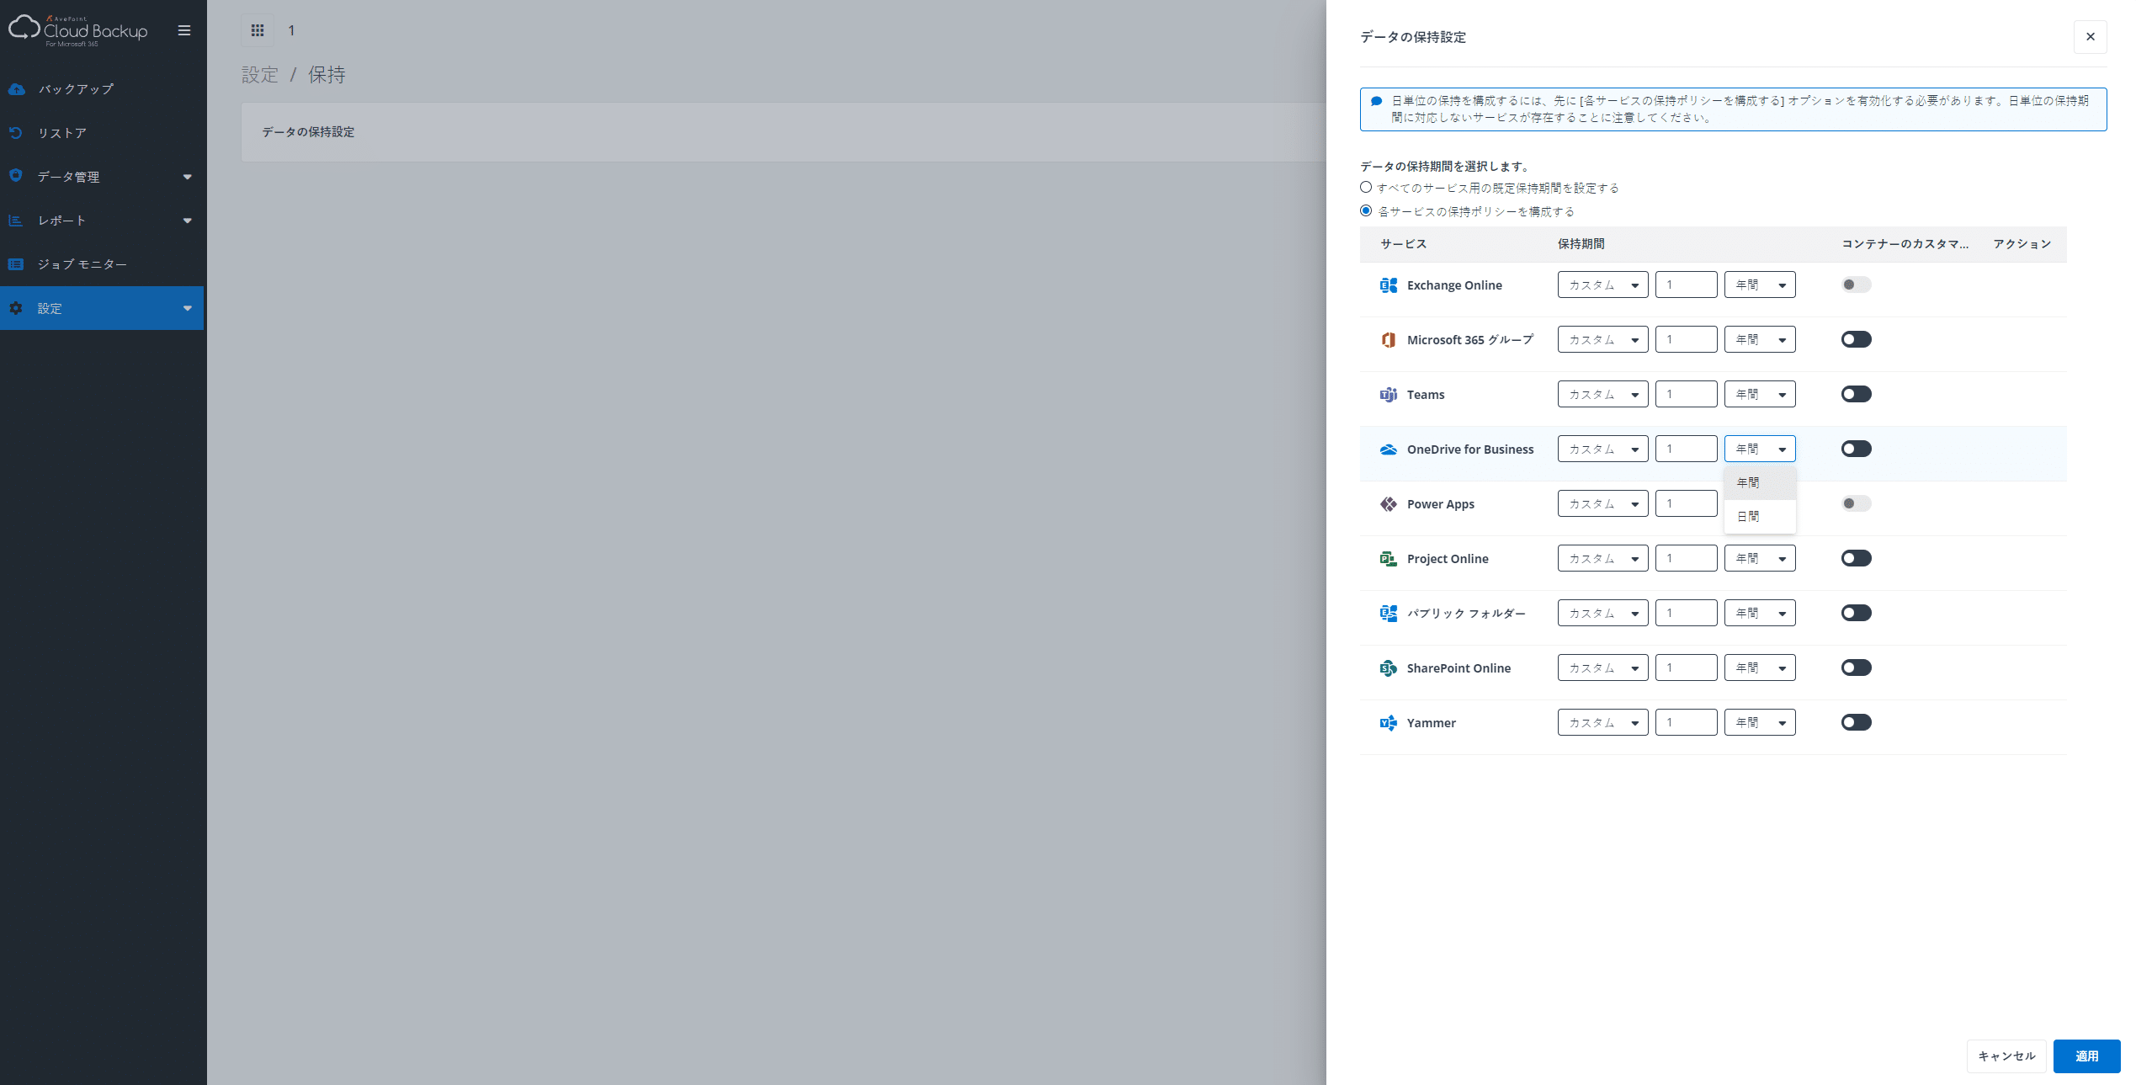The width and height of the screenshot is (2136, 1085).
Task: Open the app launcher grid icon
Action: pyautogui.click(x=258, y=30)
